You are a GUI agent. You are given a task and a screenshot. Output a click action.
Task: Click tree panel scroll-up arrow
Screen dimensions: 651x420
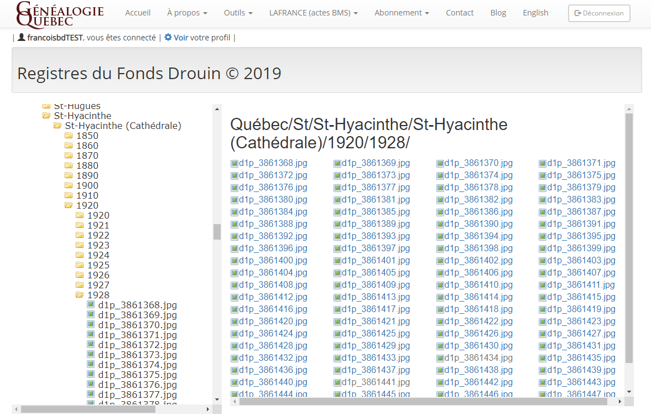217,109
